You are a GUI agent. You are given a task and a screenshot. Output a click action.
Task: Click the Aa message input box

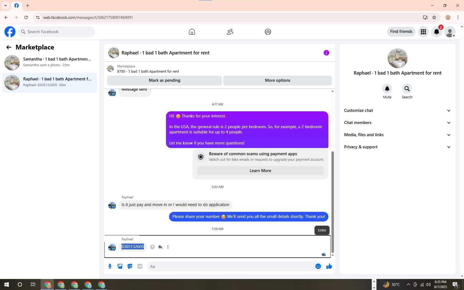[231, 266]
